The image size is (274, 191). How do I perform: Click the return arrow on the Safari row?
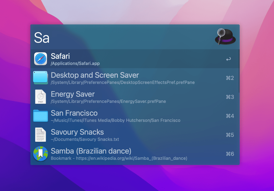(228, 59)
